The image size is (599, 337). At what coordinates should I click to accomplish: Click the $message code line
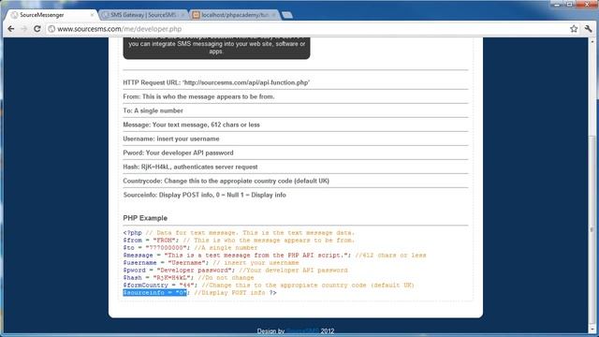pos(274,256)
